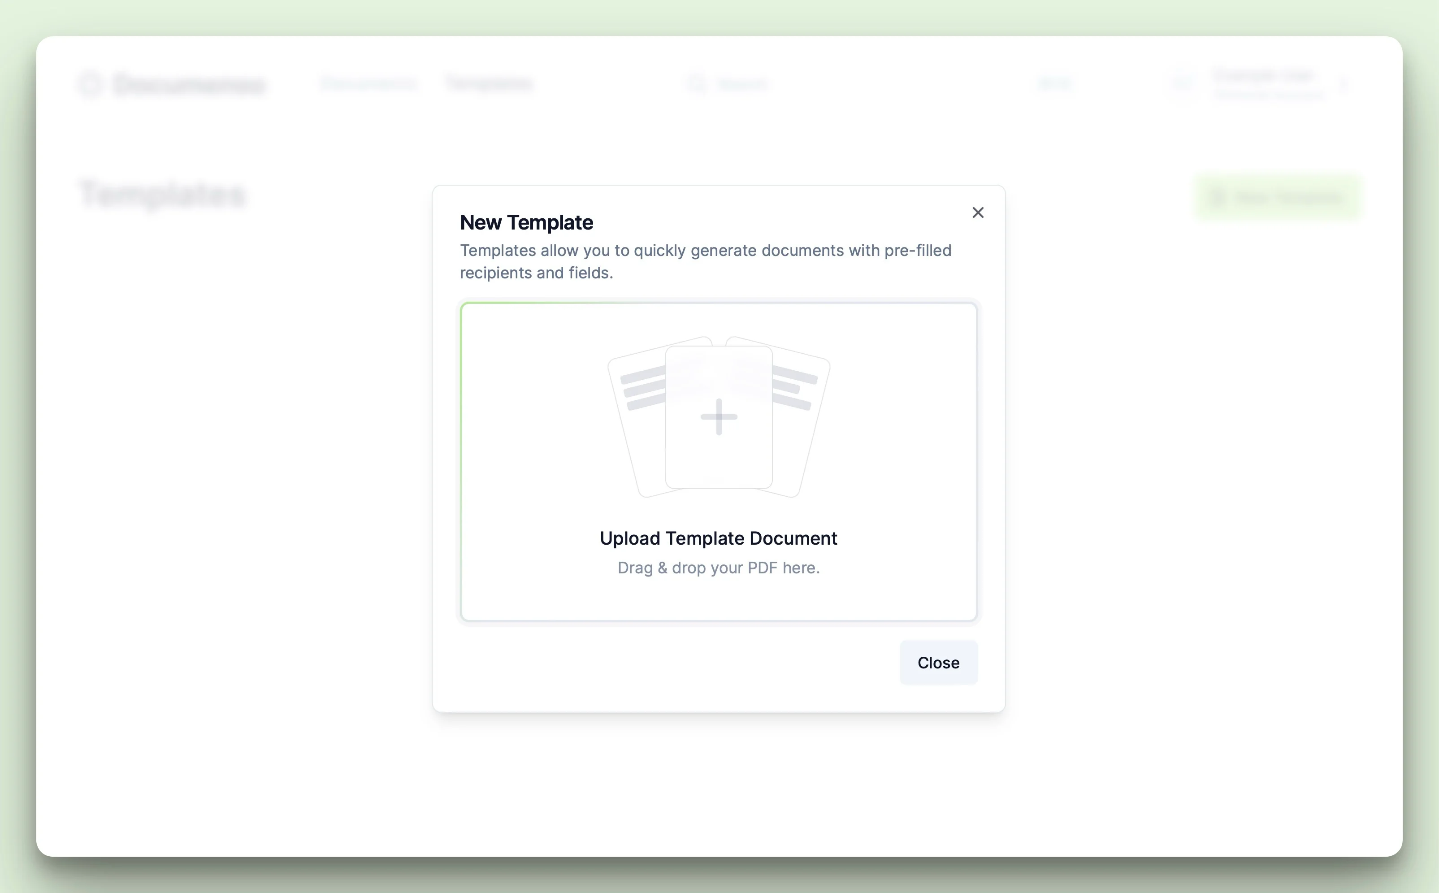The width and height of the screenshot is (1439, 893).
Task: Dismiss dialog with the X icon
Action: (x=978, y=212)
